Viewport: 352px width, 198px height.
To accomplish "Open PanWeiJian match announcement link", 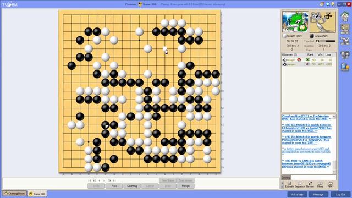I will click(307, 117).
